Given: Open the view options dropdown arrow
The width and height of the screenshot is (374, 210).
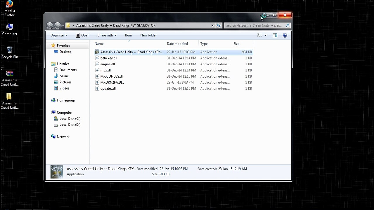Looking at the screenshot, I should tap(266, 35).
